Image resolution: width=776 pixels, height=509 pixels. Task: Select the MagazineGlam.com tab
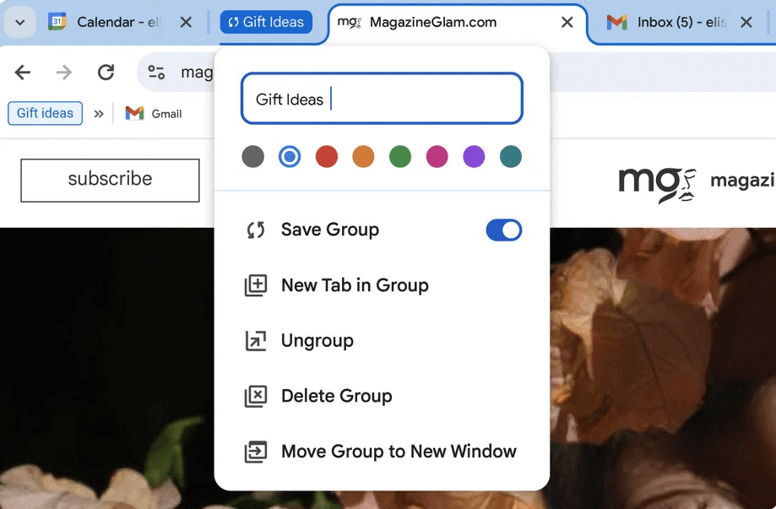pyautogui.click(x=458, y=22)
